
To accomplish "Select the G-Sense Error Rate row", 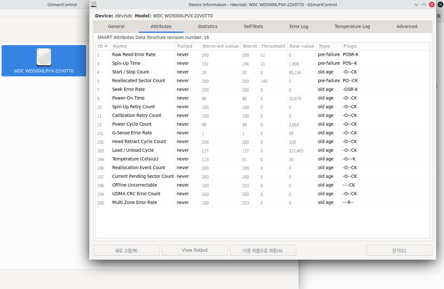I will pos(263,133).
